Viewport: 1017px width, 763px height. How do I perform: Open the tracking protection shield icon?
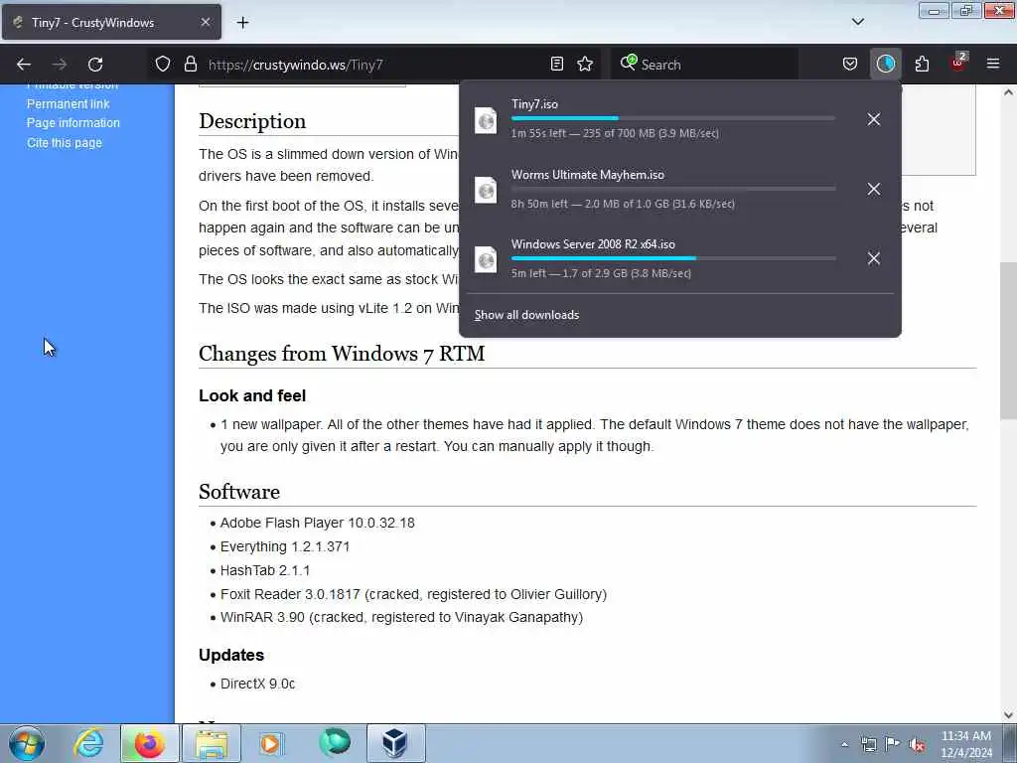(163, 64)
